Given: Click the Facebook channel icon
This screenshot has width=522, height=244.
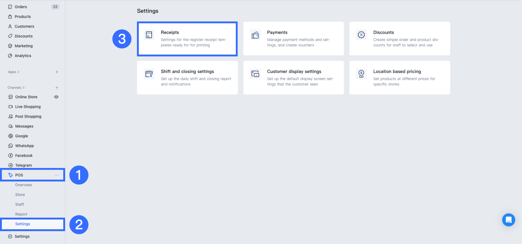Looking at the screenshot, I should coord(11,156).
